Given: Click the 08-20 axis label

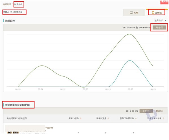Looking at the screenshot, I should [x=18, y=89].
